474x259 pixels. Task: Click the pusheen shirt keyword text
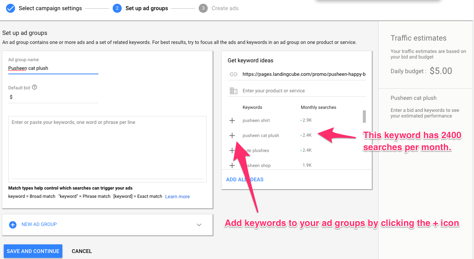(256, 120)
